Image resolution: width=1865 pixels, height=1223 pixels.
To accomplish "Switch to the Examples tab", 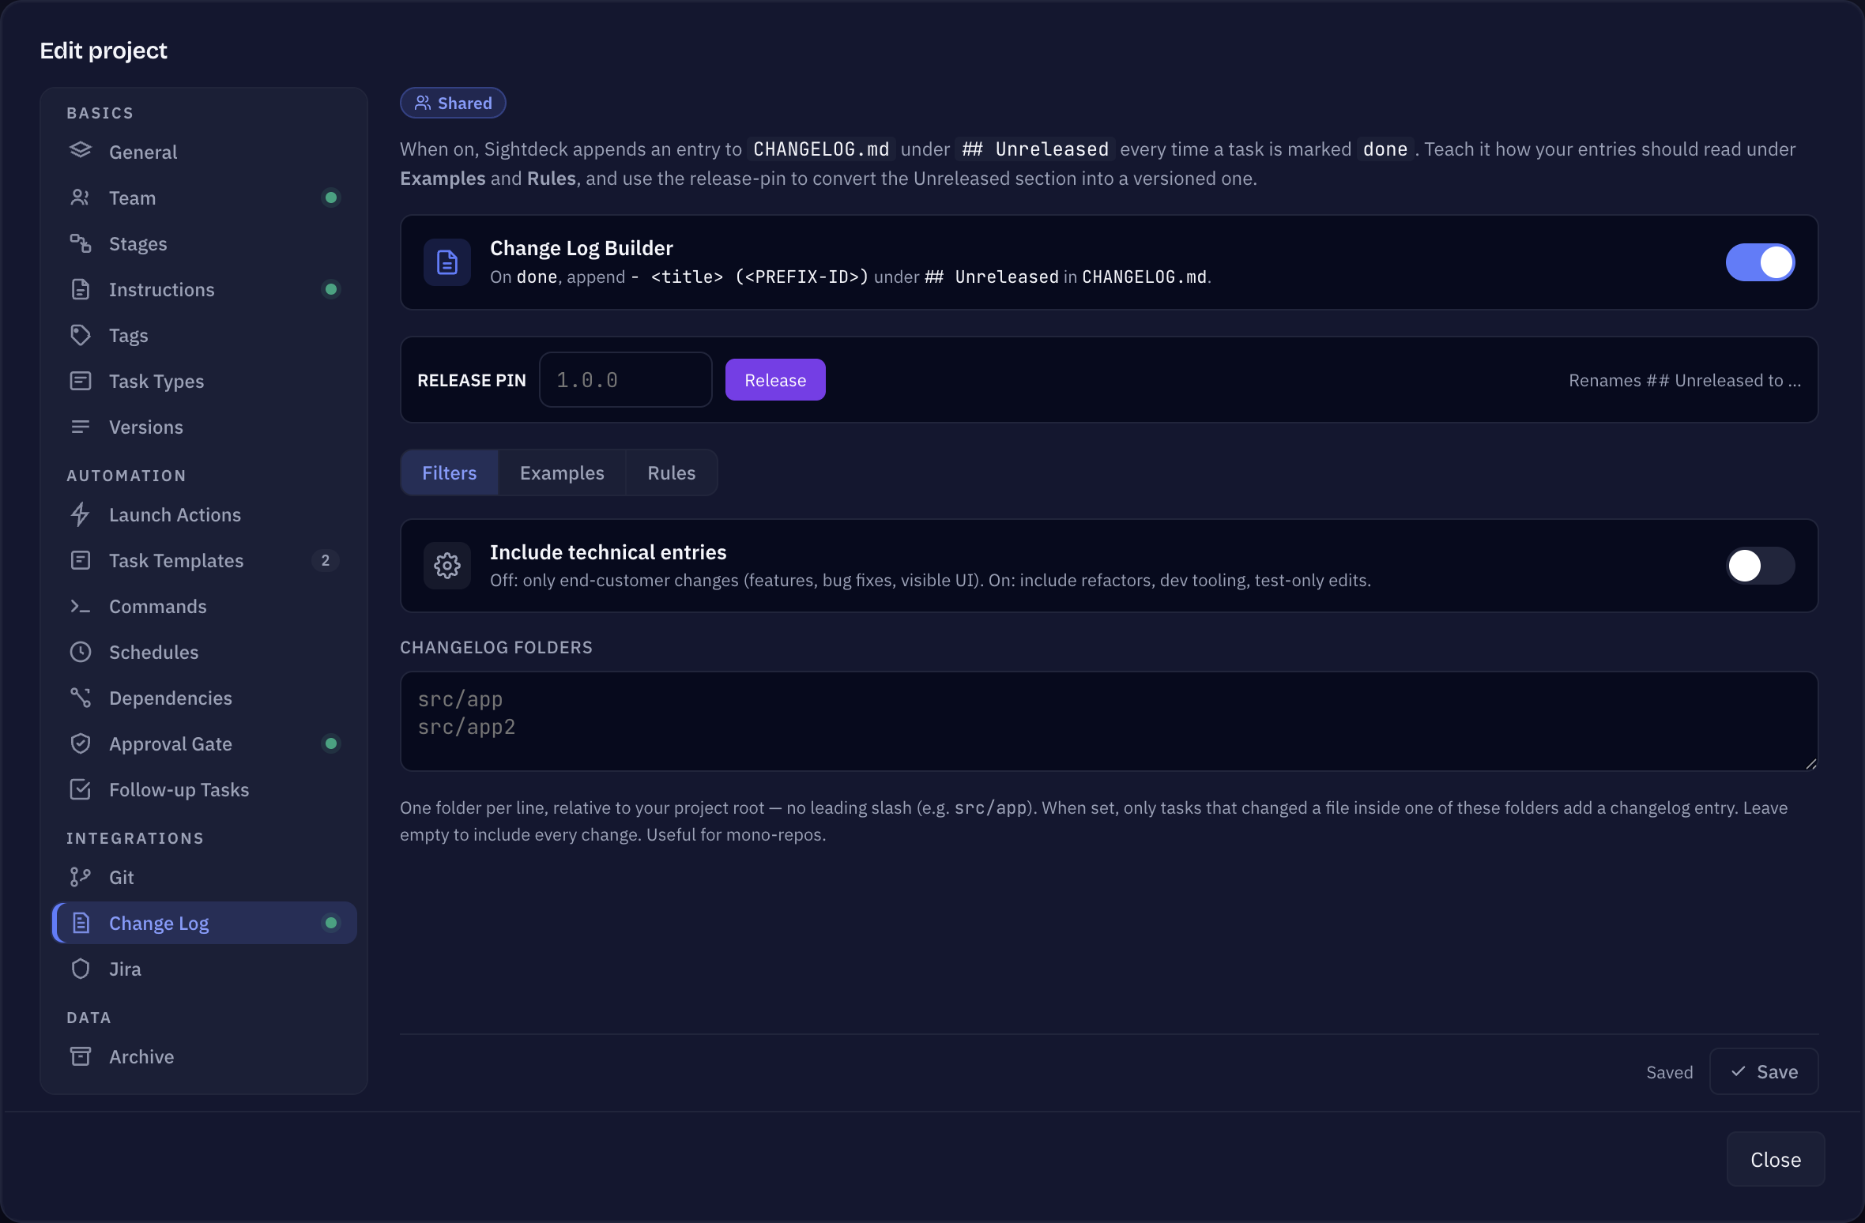I will click(x=562, y=472).
